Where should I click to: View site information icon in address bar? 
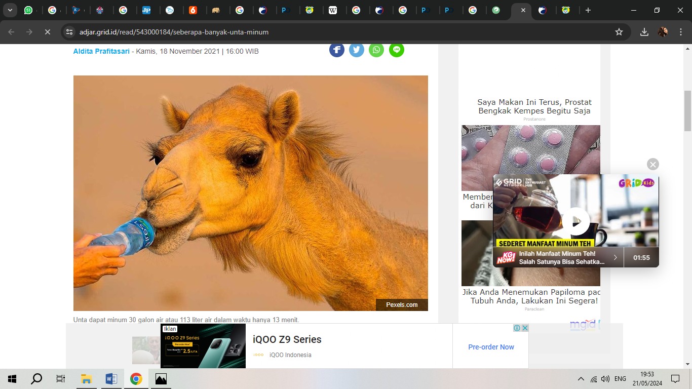click(69, 32)
